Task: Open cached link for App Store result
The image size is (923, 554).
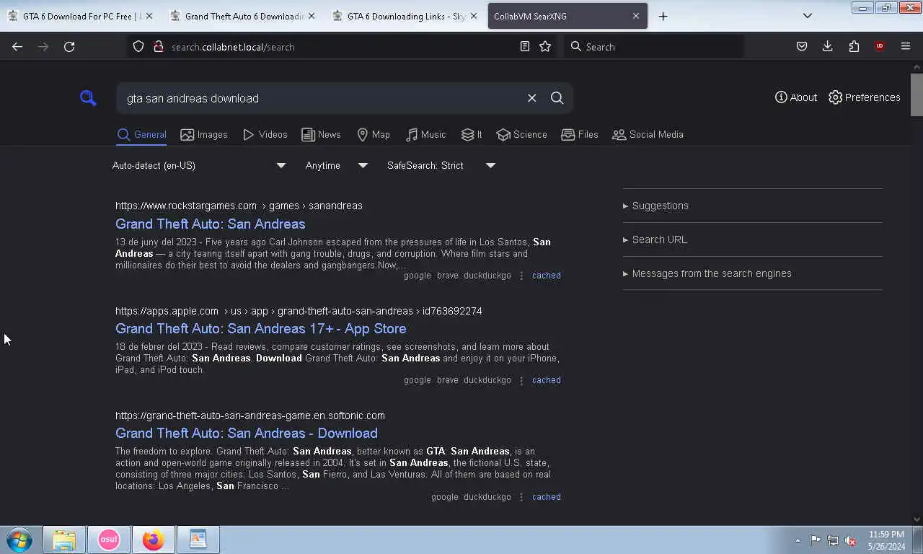Action: 546,380
